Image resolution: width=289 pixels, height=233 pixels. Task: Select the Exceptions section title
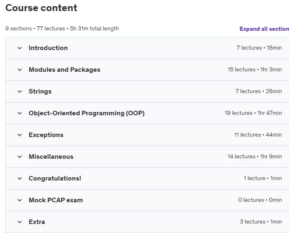click(46, 135)
